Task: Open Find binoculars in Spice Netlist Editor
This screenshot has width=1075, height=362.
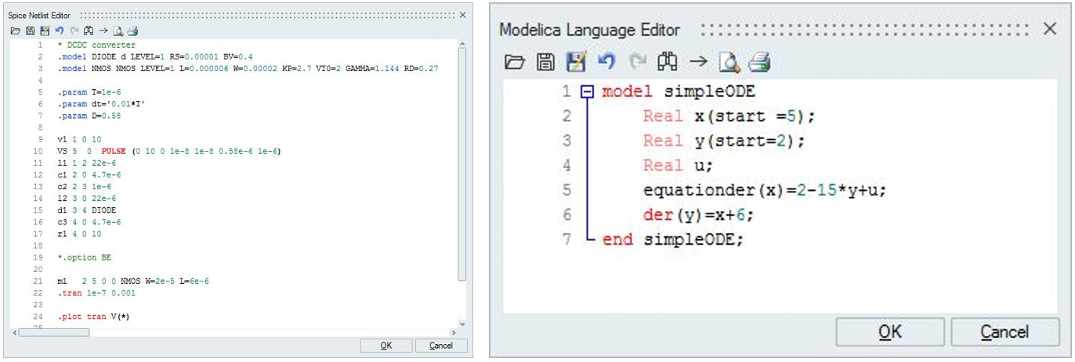Action: point(88,31)
